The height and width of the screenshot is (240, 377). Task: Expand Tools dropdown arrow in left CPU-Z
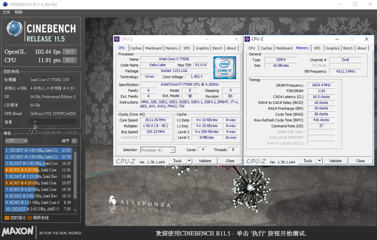(189, 161)
